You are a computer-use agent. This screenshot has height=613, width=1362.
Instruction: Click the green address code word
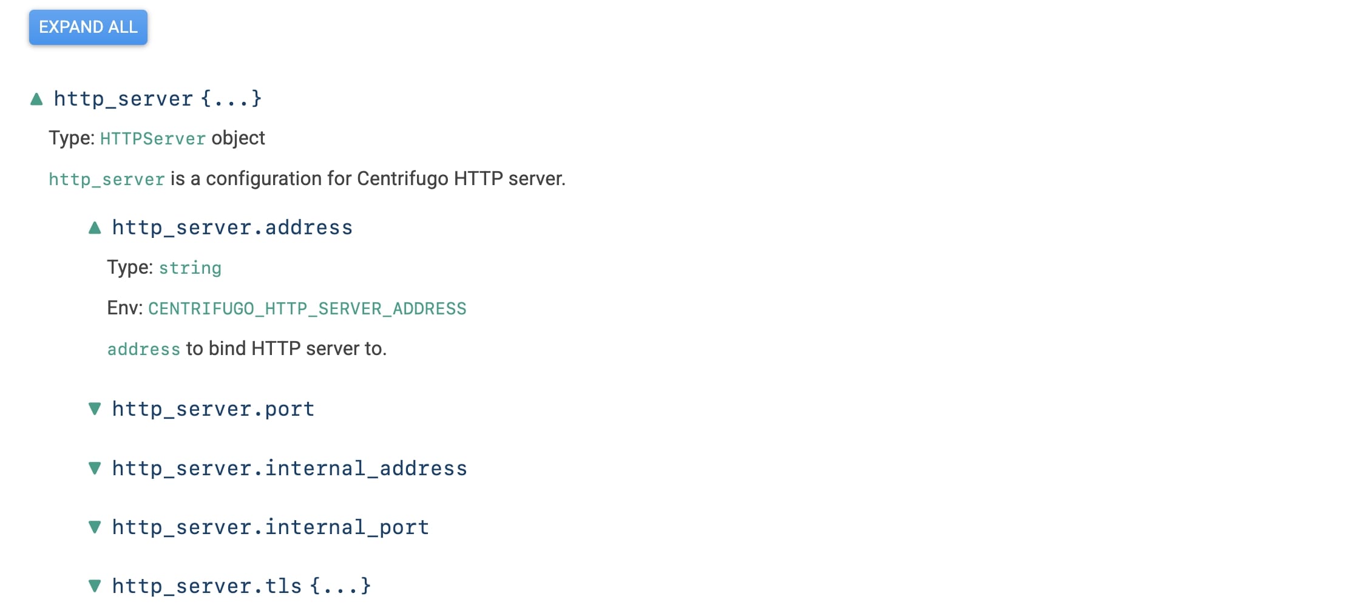(144, 350)
